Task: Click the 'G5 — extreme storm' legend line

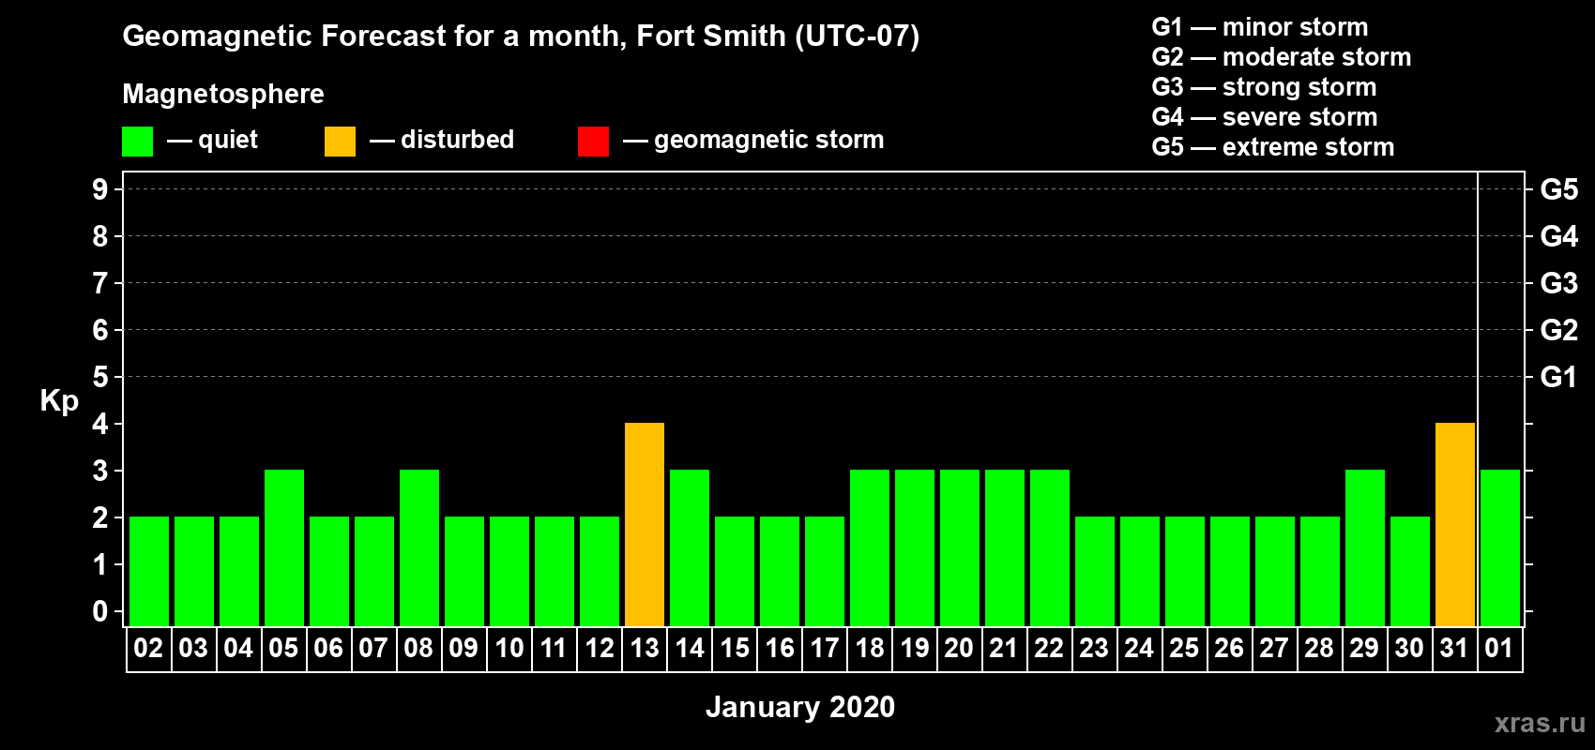Action: [x=1273, y=147]
